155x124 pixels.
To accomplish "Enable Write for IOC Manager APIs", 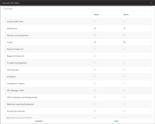I will click(124, 90).
